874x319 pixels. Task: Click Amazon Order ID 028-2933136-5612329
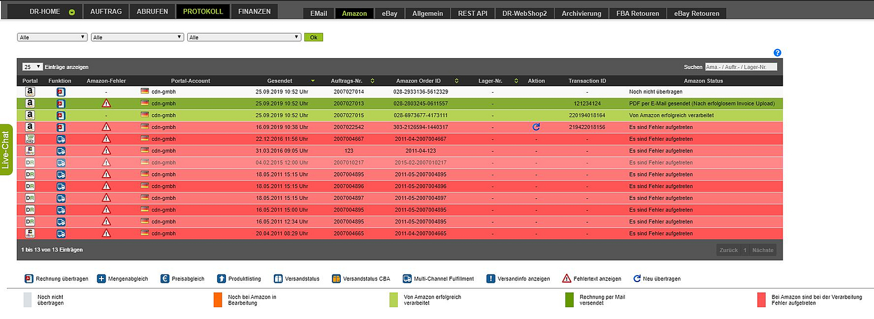[x=421, y=91]
